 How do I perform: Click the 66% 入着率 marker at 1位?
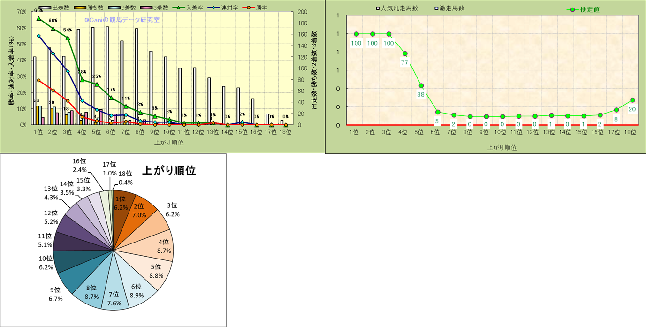click(x=38, y=18)
